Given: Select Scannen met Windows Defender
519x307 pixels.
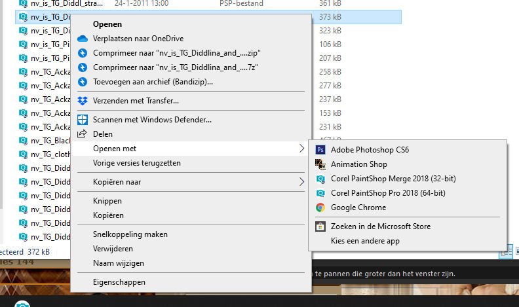Looking at the screenshot, I should 152,120.
